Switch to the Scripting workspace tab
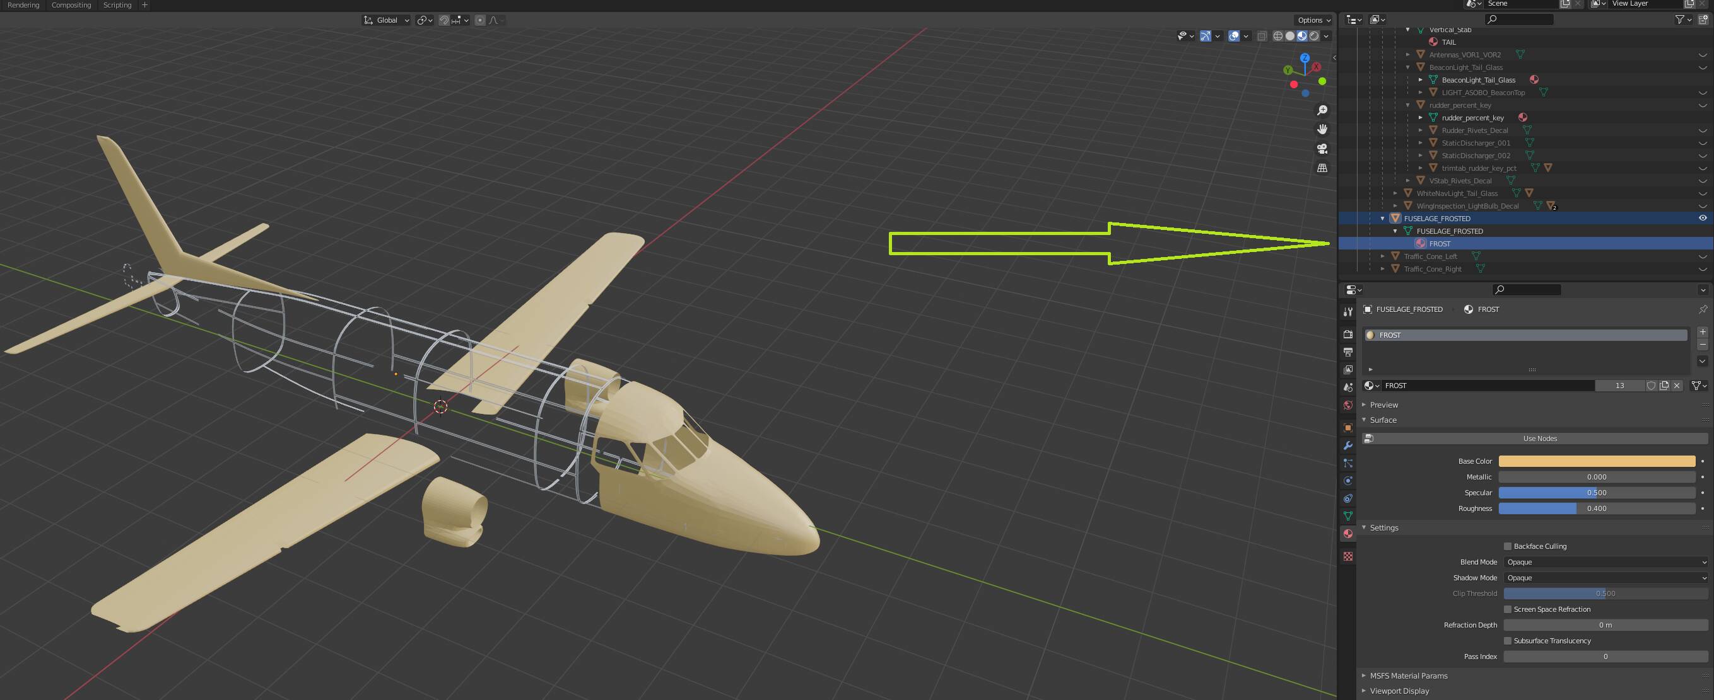1714x700 pixels. (117, 4)
